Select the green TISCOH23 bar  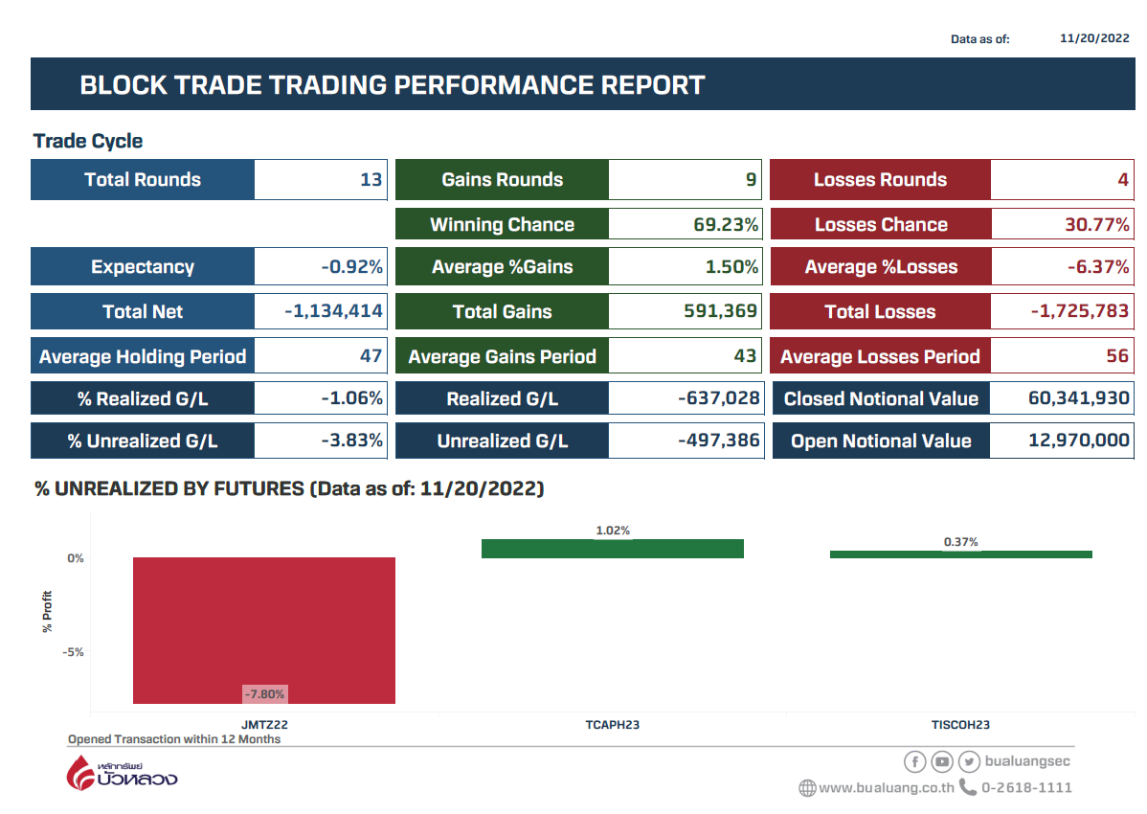(x=960, y=554)
